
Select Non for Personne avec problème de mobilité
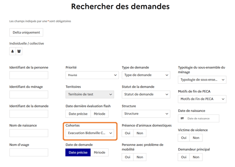point(140,157)
